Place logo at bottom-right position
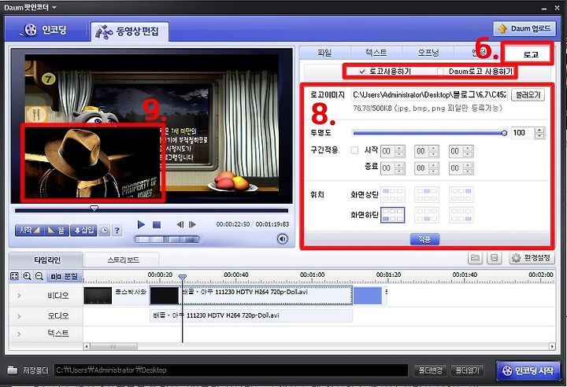 coord(461,215)
